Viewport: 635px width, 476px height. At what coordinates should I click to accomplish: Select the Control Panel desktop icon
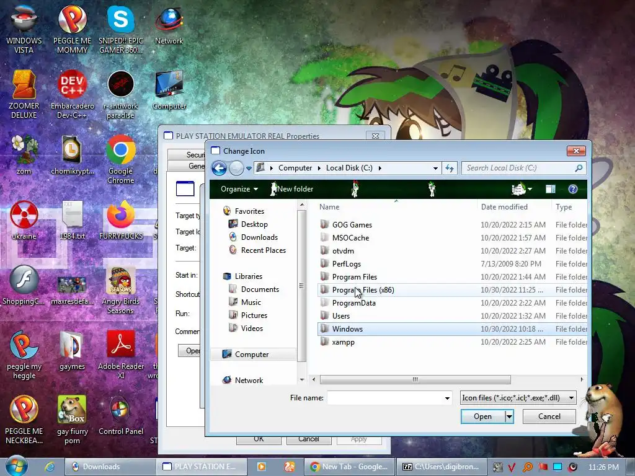(x=121, y=416)
